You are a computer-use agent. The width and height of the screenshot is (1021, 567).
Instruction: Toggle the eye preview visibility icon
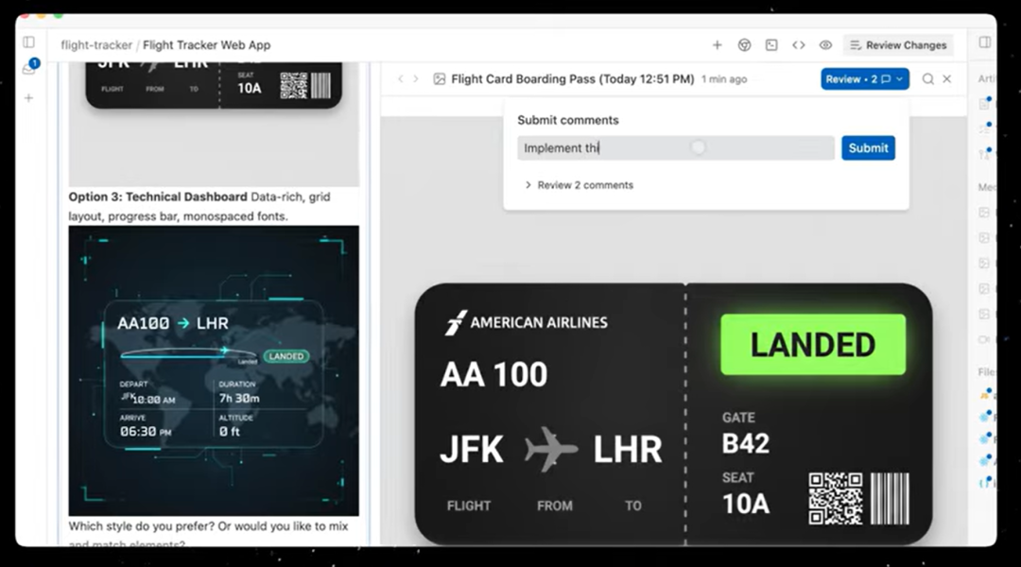(x=825, y=44)
